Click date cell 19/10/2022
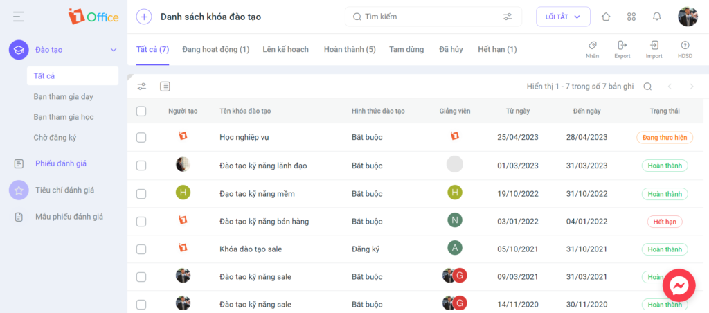Screen dimensions: 709x313 click(x=518, y=194)
